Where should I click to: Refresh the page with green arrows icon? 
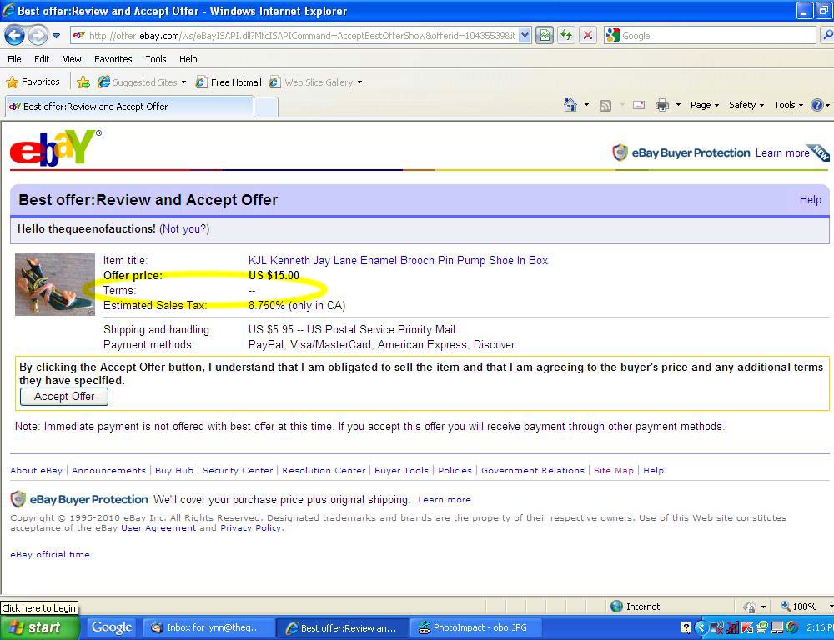pos(566,36)
